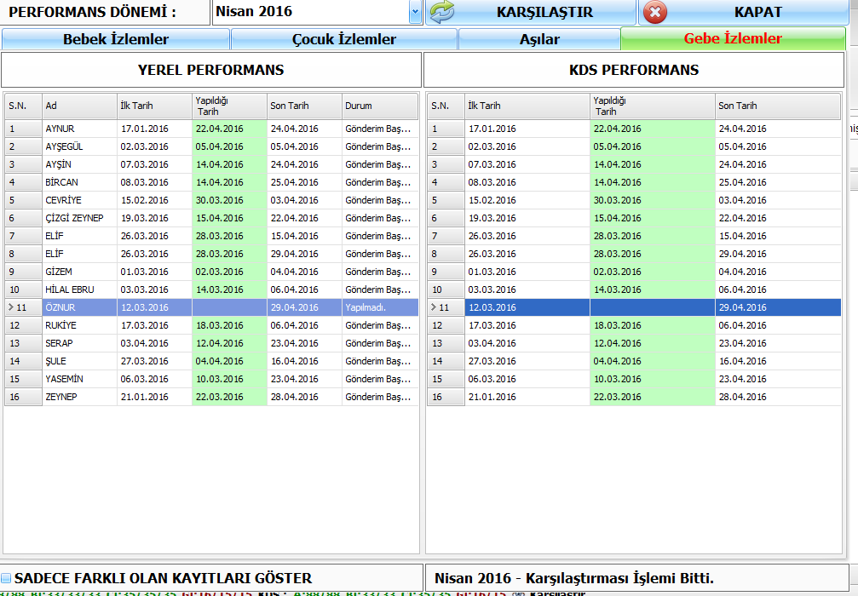Sort by the Ad column header

[79, 106]
